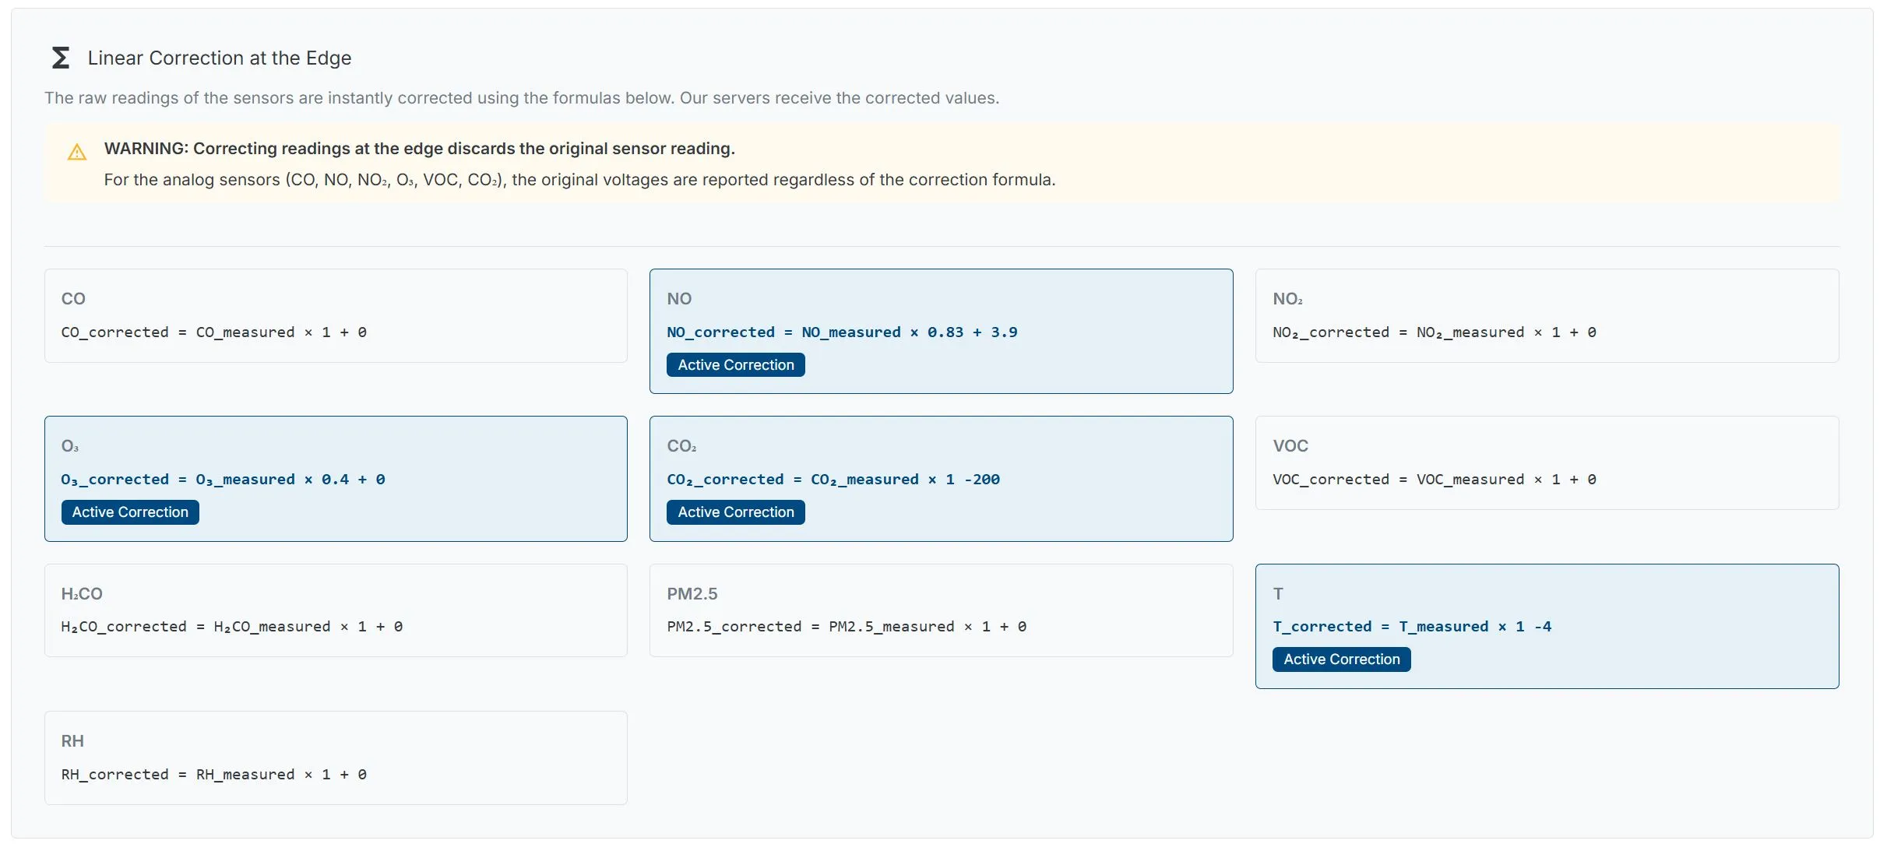The height and width of the screenshot is (851, 1887).
Task: Select the RH correction card
Action: coord(336,757)
